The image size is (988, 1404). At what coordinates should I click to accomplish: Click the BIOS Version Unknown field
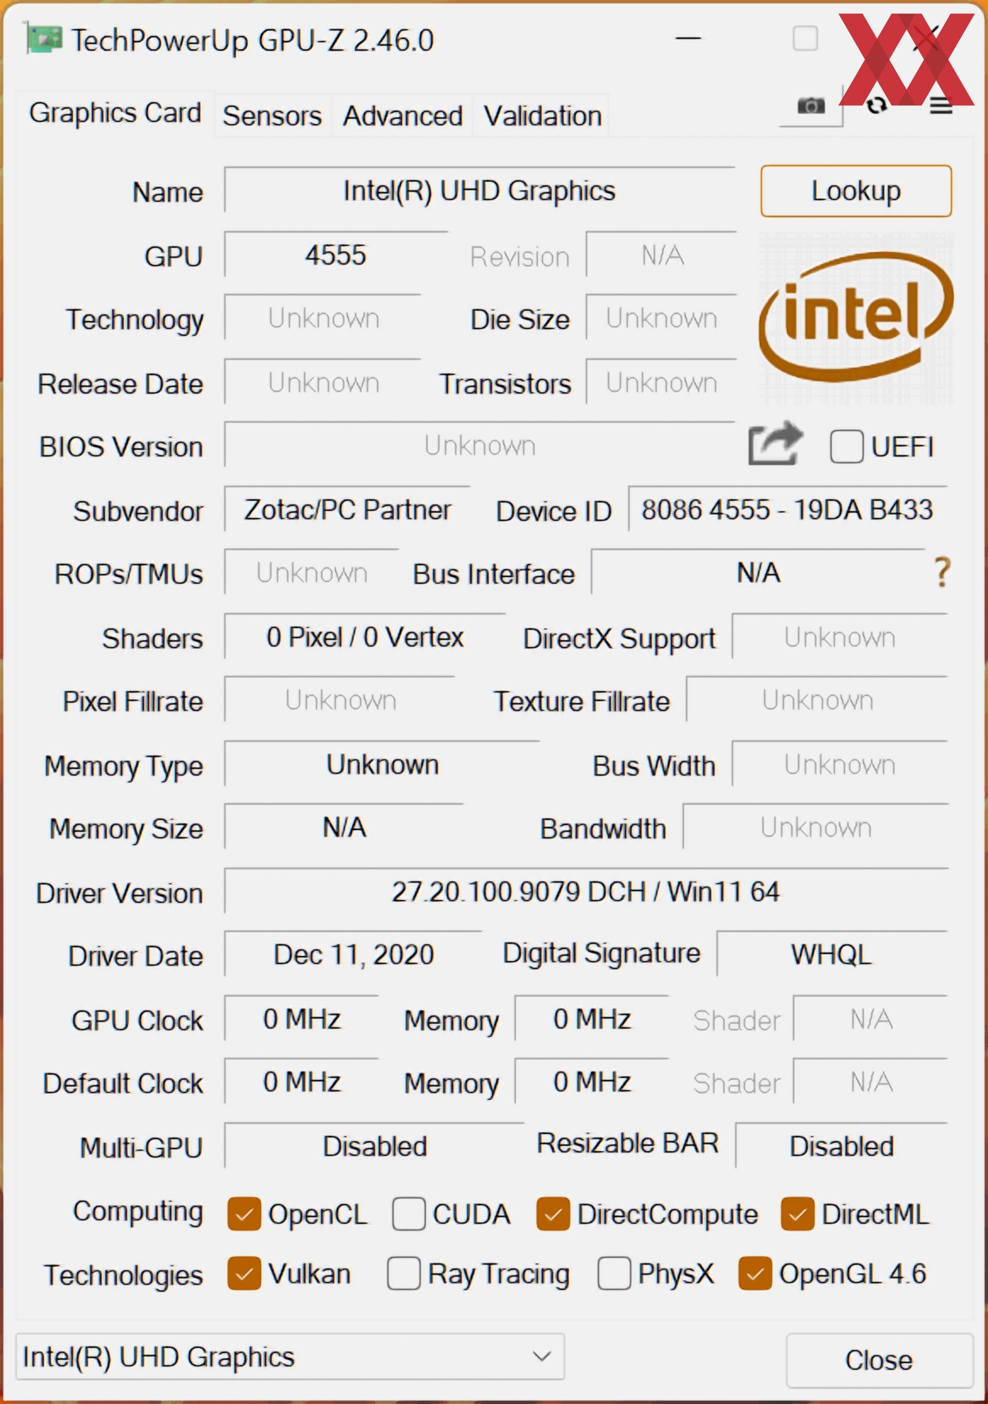click(x=479, y=445)
